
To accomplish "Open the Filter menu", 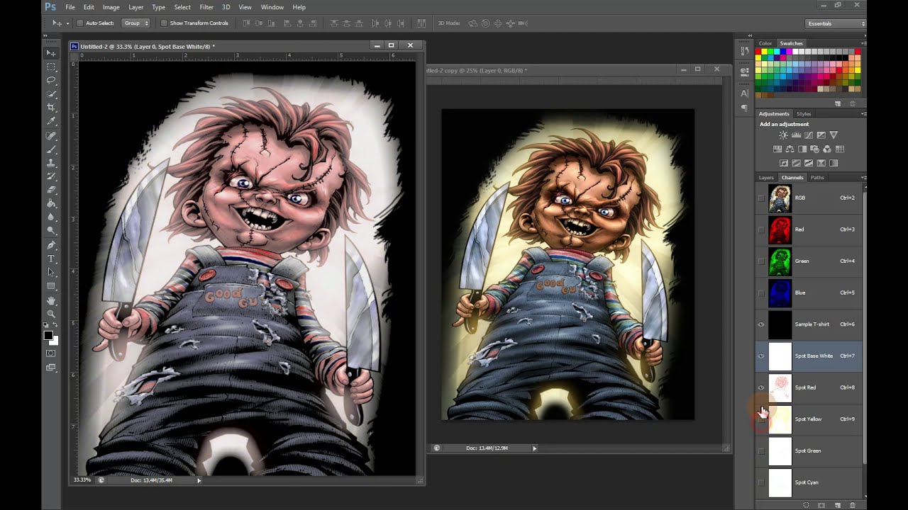I will point(206,7).
